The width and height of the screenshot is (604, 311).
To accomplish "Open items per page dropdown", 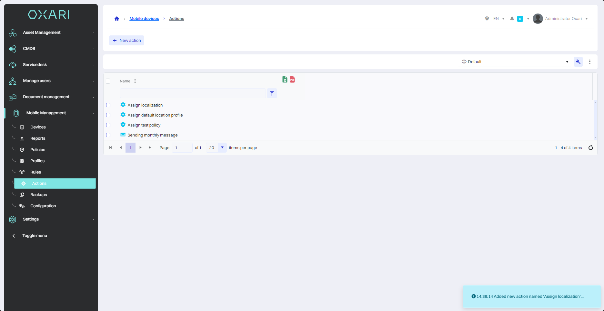I will click(x=222, y=148).
